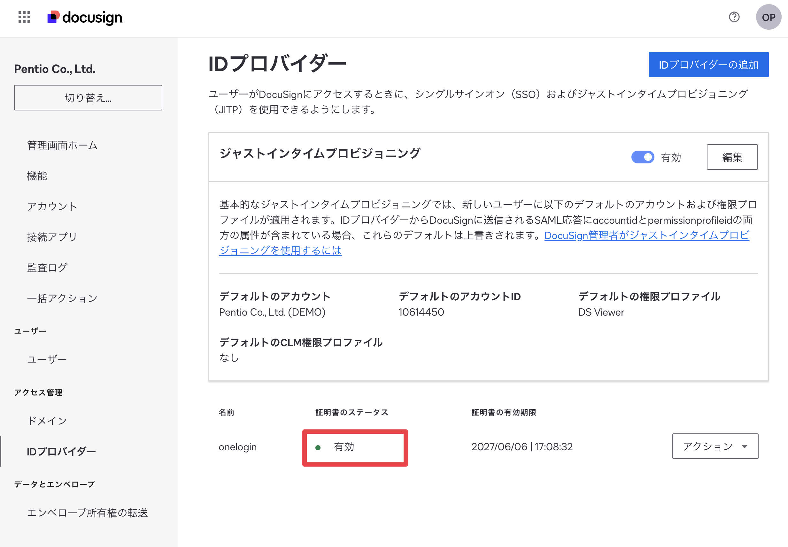This screenshot has height=547, width=788.
Task: Click the デフォルトの権限プロファイル label
Action: pos(649,296)
